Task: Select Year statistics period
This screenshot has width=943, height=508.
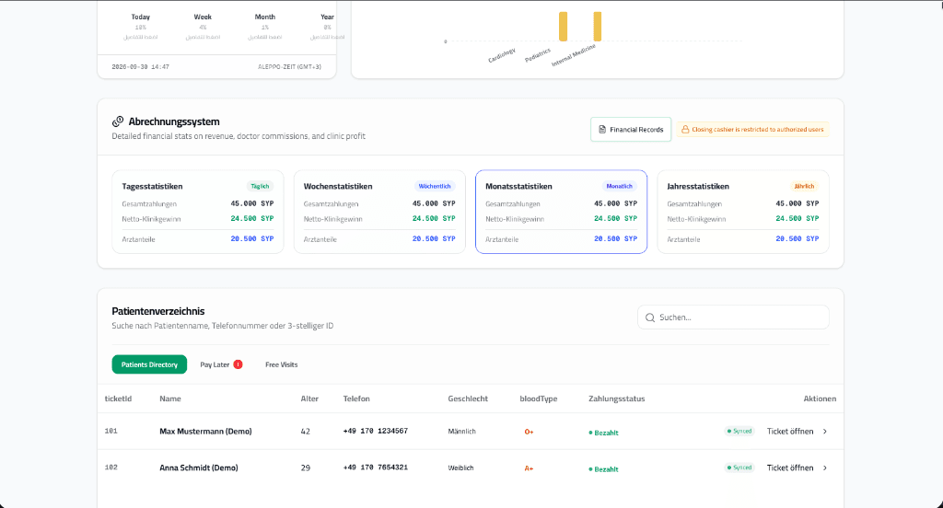Action: pos(327,26)
